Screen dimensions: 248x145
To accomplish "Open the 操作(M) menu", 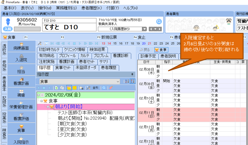I will [45, 8].
